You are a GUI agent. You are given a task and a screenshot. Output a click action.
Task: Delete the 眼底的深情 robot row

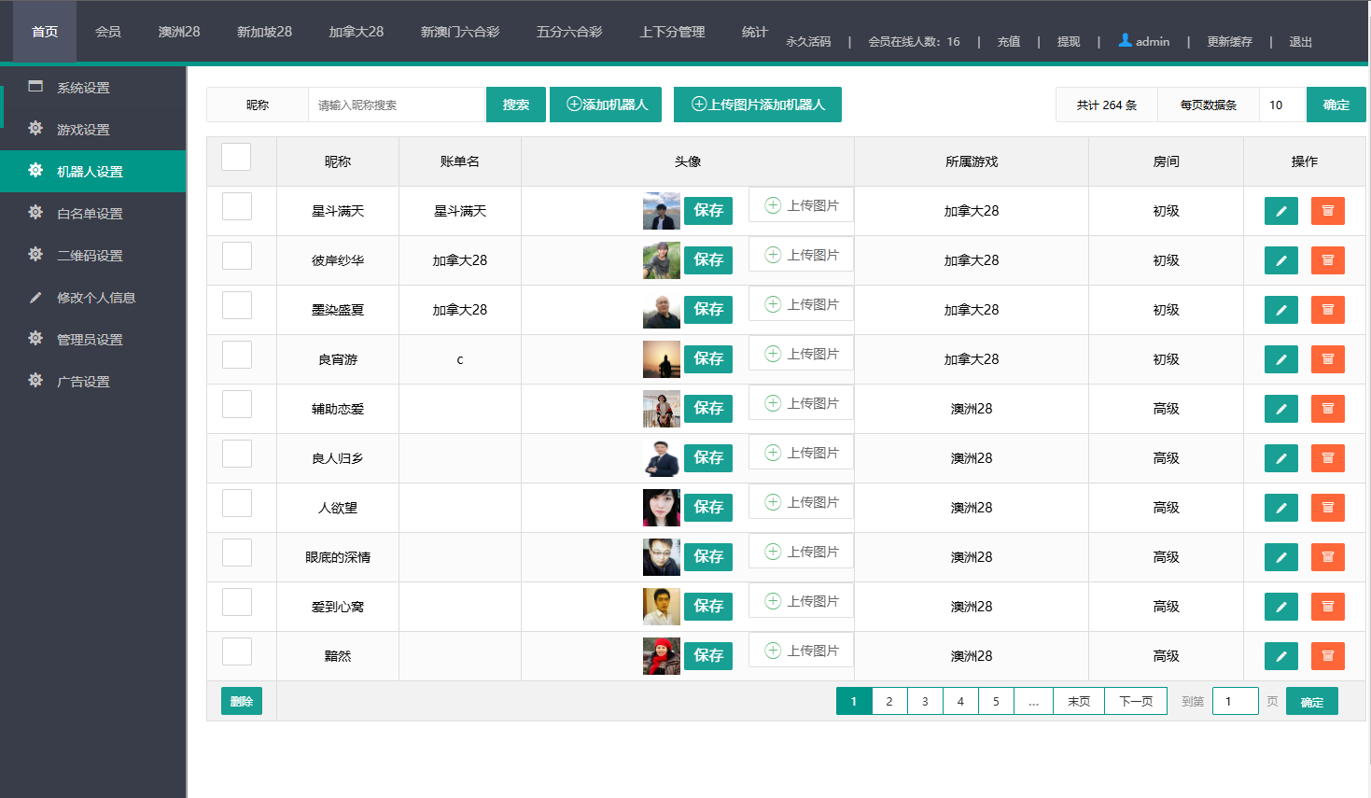1327,557
